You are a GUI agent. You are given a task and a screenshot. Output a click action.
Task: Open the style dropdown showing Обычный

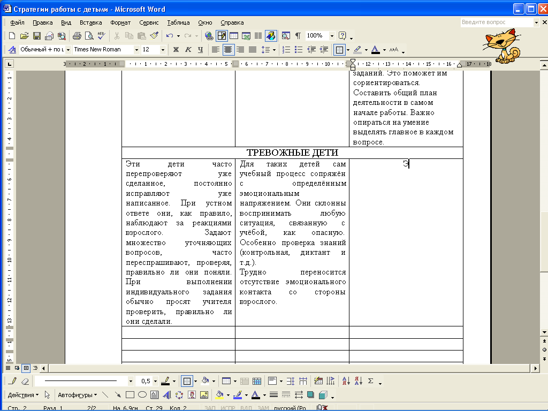(x=68, y=50)
